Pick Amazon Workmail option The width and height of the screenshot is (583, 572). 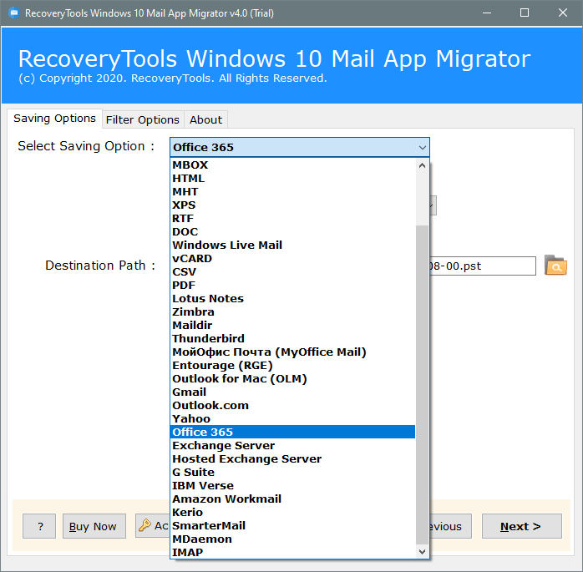pos(292,499)
